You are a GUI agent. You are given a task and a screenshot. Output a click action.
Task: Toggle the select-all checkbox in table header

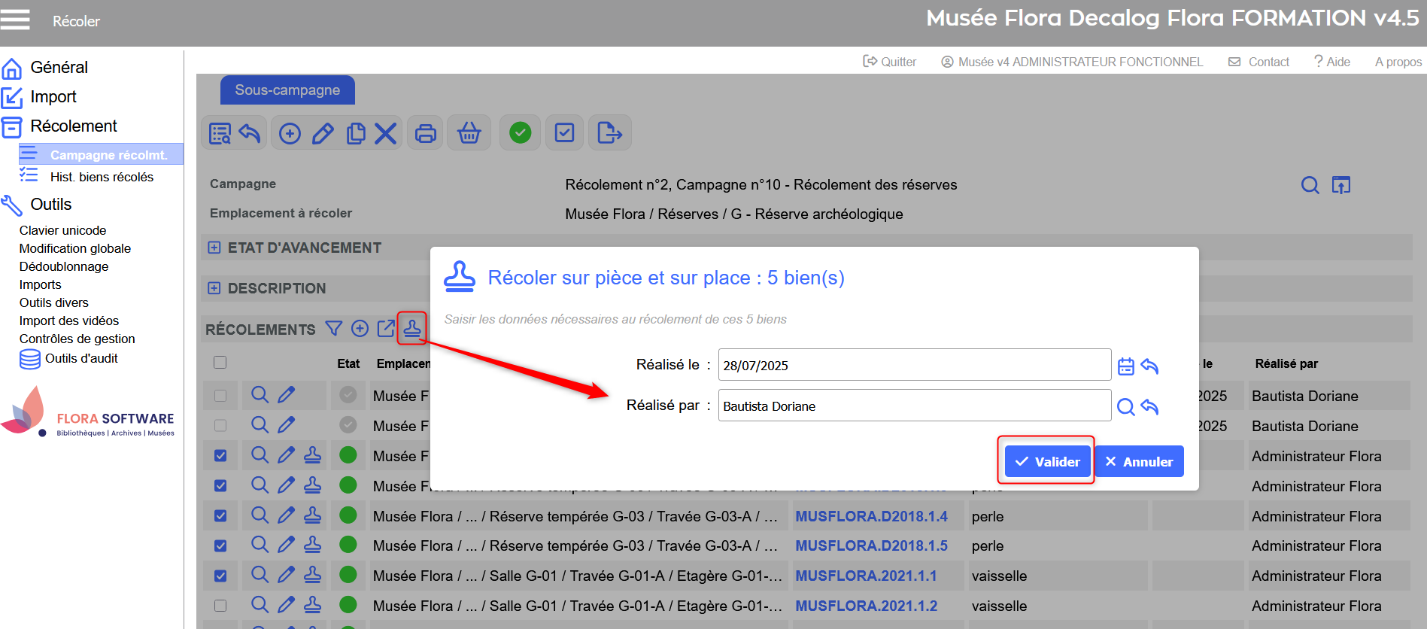[220, 363]
